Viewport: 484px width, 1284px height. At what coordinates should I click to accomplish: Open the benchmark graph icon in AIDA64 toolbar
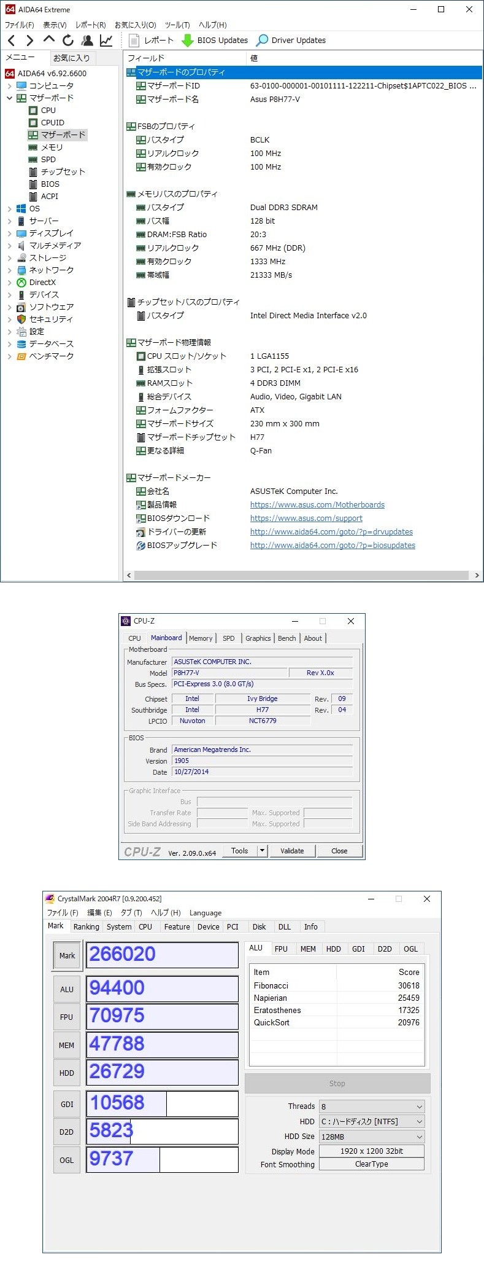[106, 41]
